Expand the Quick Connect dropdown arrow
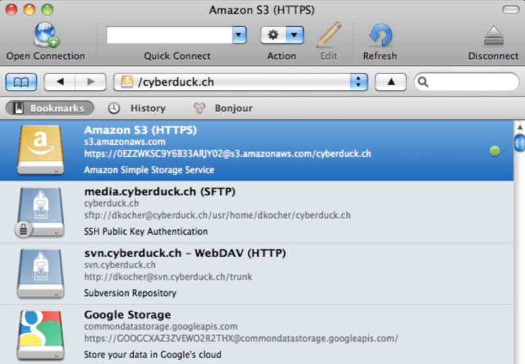Screen dimensions: 525x364 239,35
